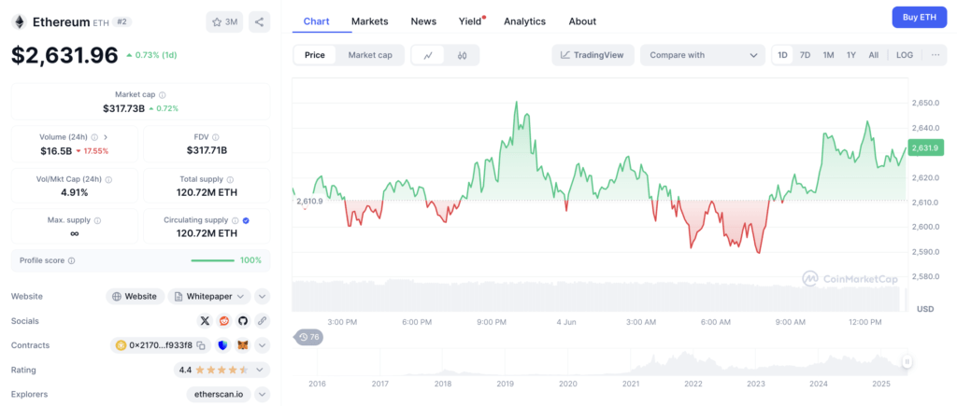Expand more Contracts chevron
The width and height of the screenshot is (957, 406).
coord(262,345)
